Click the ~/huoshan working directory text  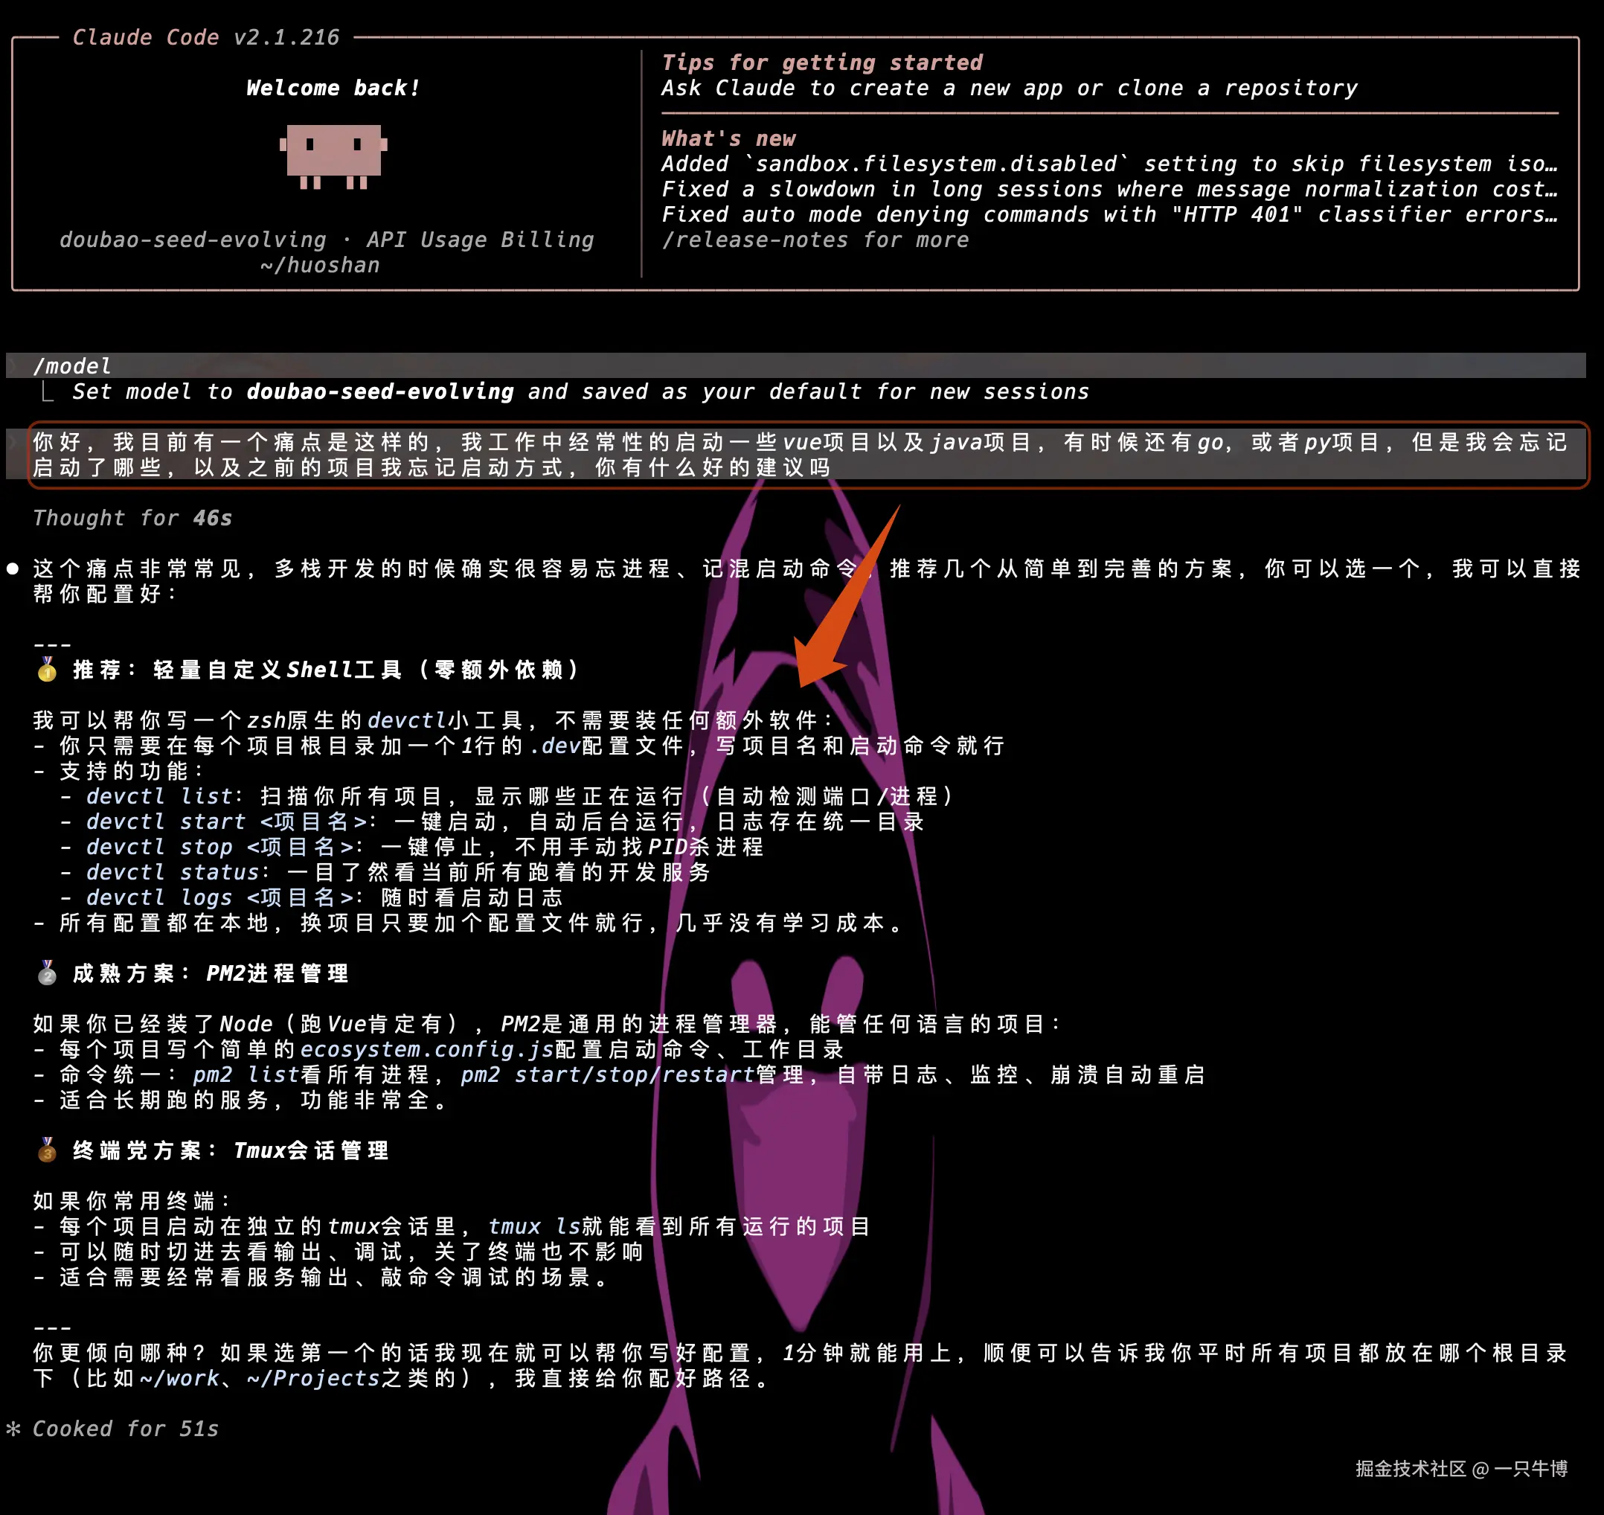320,265
